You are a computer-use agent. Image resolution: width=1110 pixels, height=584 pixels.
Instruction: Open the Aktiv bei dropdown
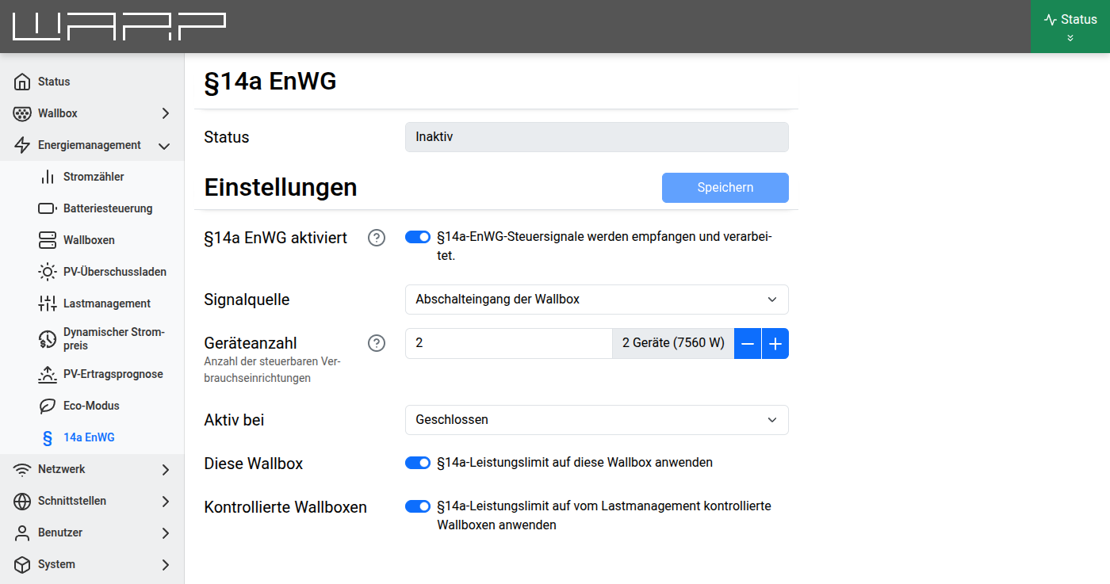coord(597,420)
